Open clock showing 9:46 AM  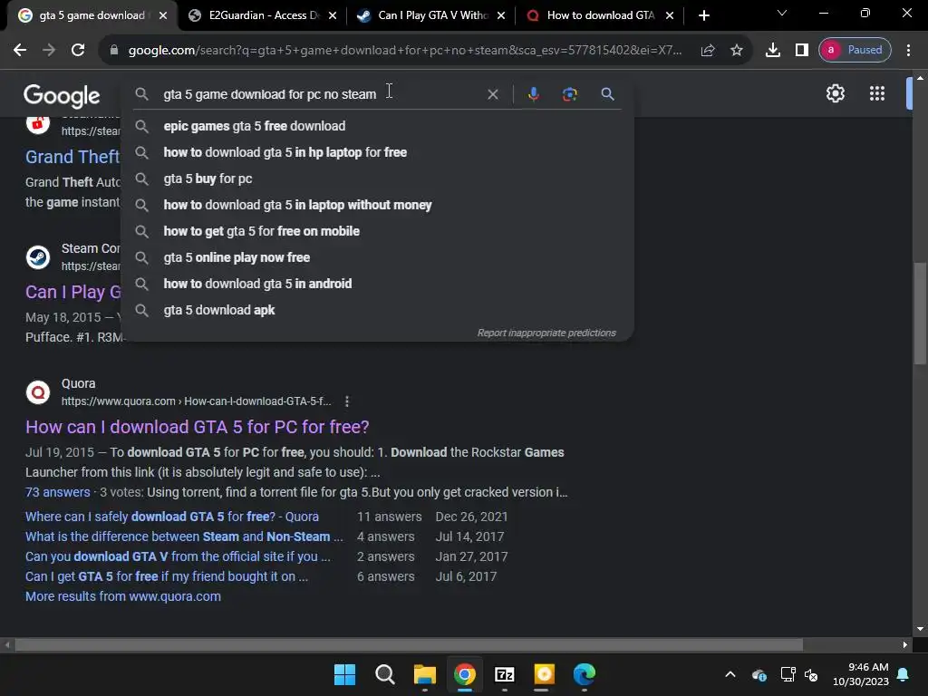[x=861, y=674]
